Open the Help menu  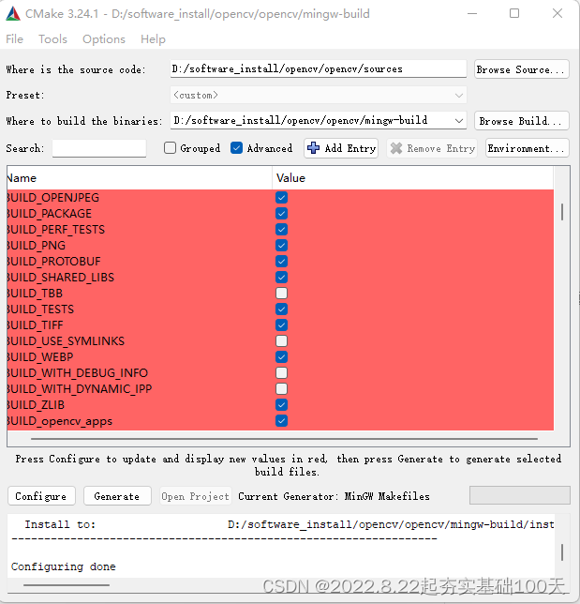click(x=153, y=39)
